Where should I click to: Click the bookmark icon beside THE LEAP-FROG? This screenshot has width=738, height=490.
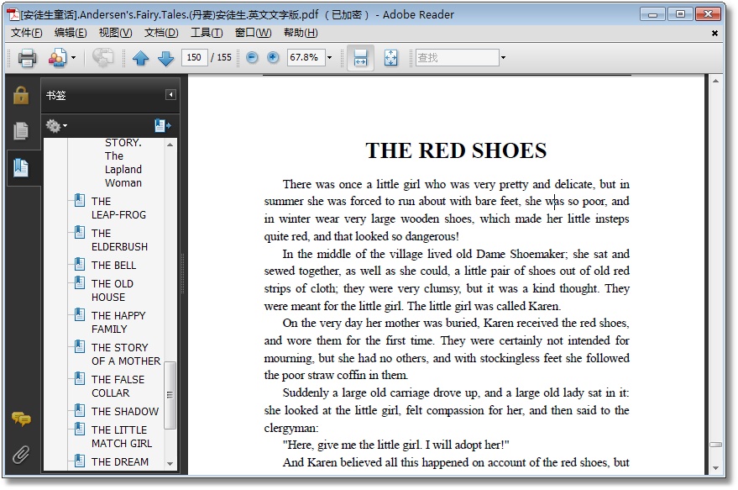click(80, 200)
